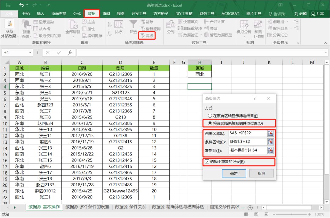Expand the Ungroup dropdown arrow
The width and height of the screenshot is (330, 218).
click(x=291, y=28)
